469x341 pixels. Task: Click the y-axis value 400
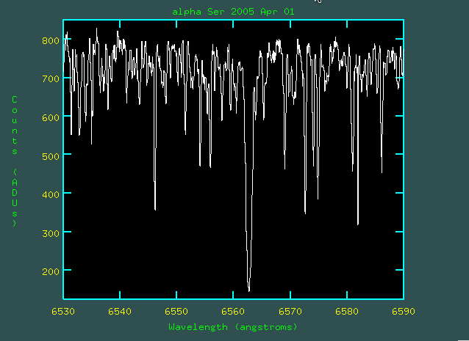pos(51,194)
